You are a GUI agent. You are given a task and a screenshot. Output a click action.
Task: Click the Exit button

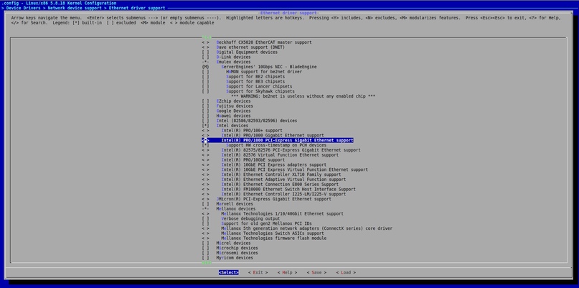coord(258,272)
